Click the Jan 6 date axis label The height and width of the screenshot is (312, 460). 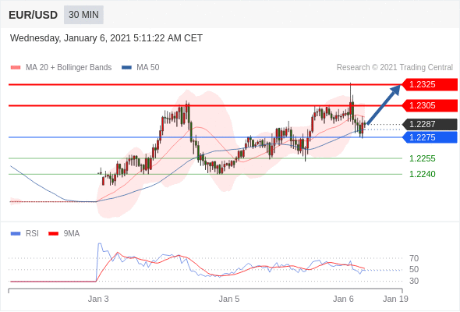[x=343, y=299]
